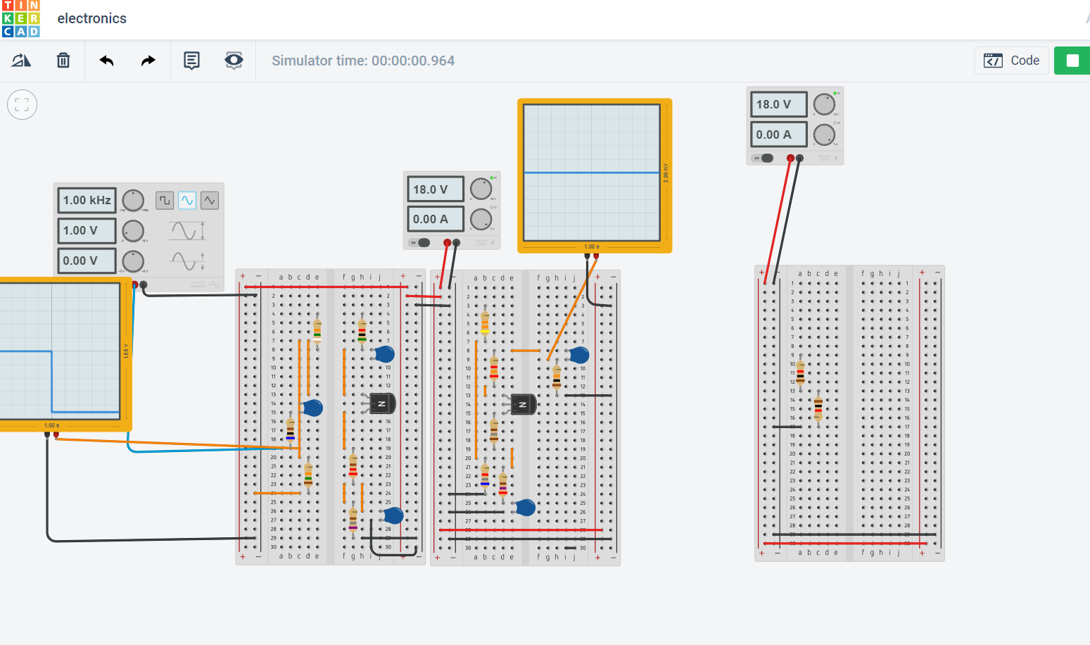
Task: Click the Delete (trash) icon
Action: tap(63, 61)
